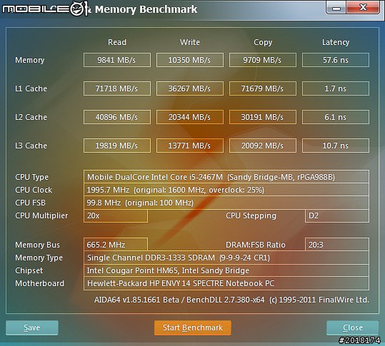The height and width of the screenshot is (346, 385).
Task: Click the Memory row label
Action: coord(30,60)
